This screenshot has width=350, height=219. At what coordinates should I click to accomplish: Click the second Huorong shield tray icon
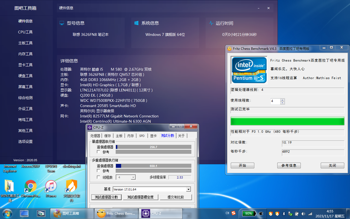(277, 214)
